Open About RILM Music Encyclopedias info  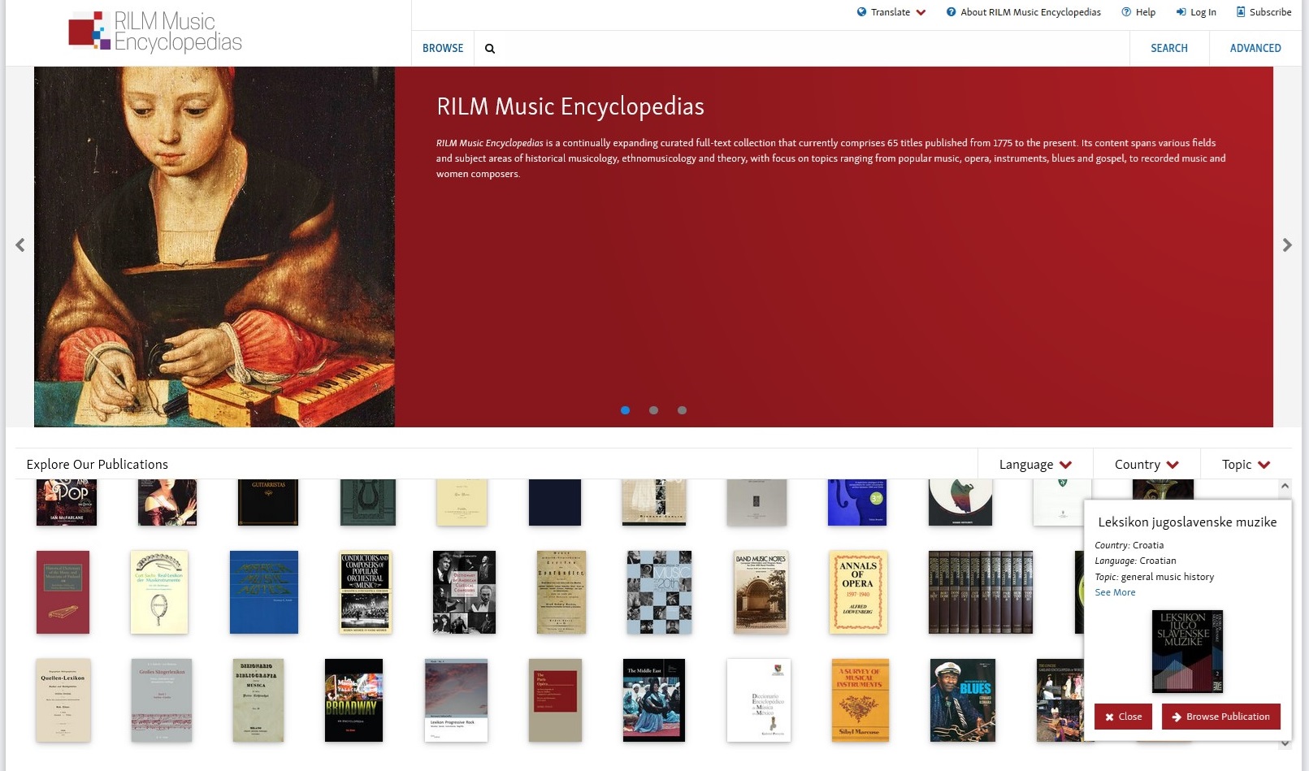(x=1023, y=12)
